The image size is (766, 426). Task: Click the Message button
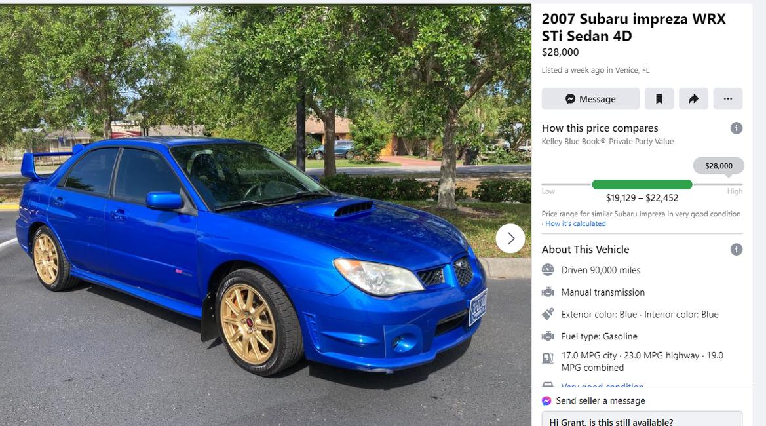[x=590, y=99]
